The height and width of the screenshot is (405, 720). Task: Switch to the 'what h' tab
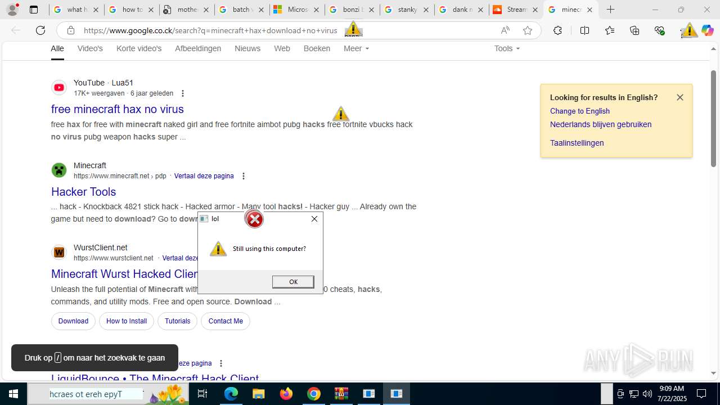coord(75,10)
